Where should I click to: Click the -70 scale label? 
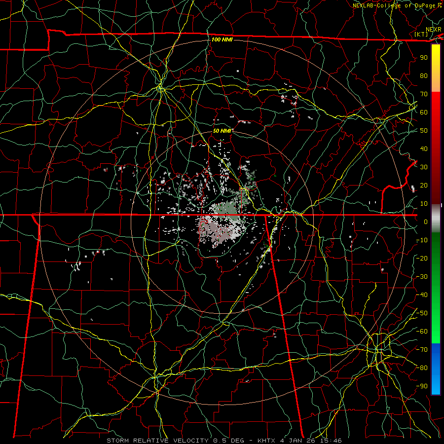click(x=422, y=350)
